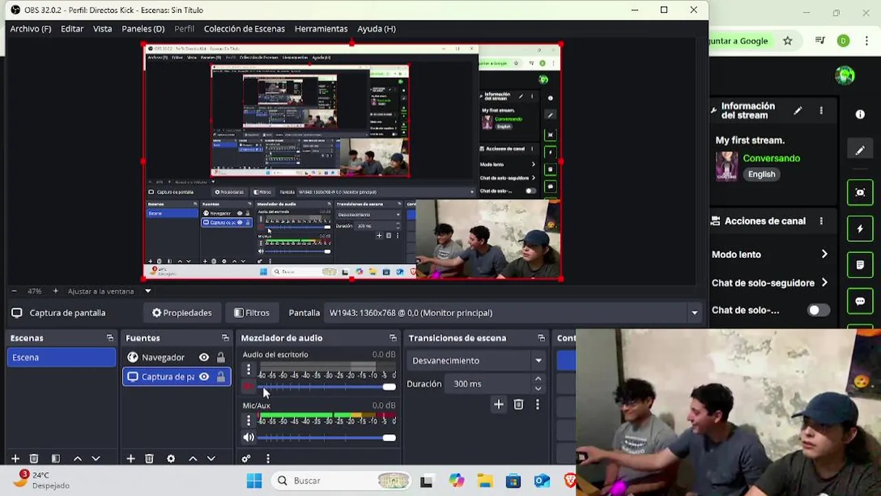This screenshot has height=496, width=881.
Task: Open transition properties three-dot menu
Action: [x=538, y=404]
